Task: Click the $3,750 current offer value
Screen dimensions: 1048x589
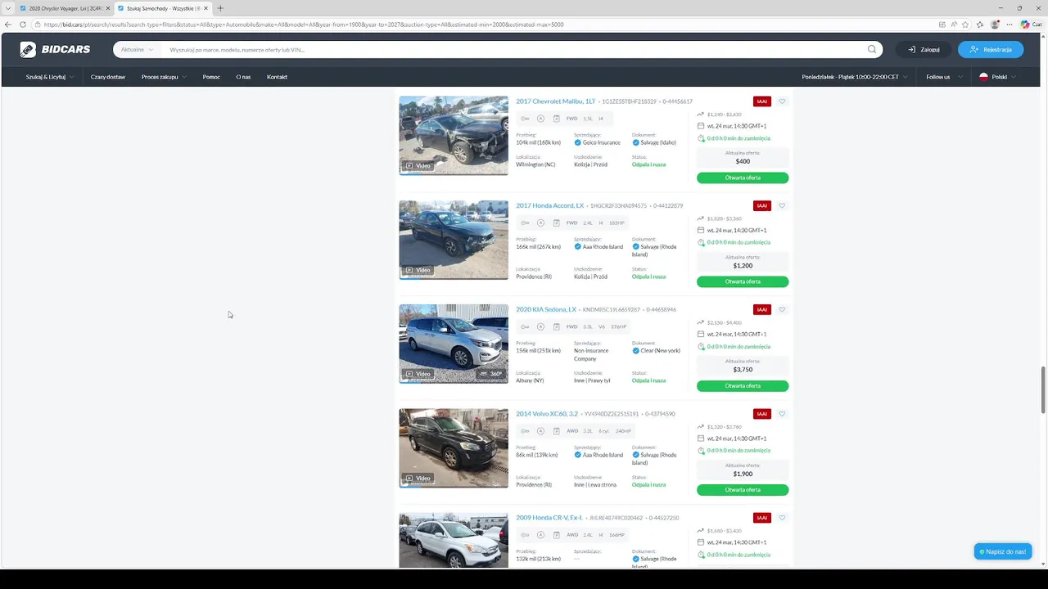Action: [x=743, y=370]
